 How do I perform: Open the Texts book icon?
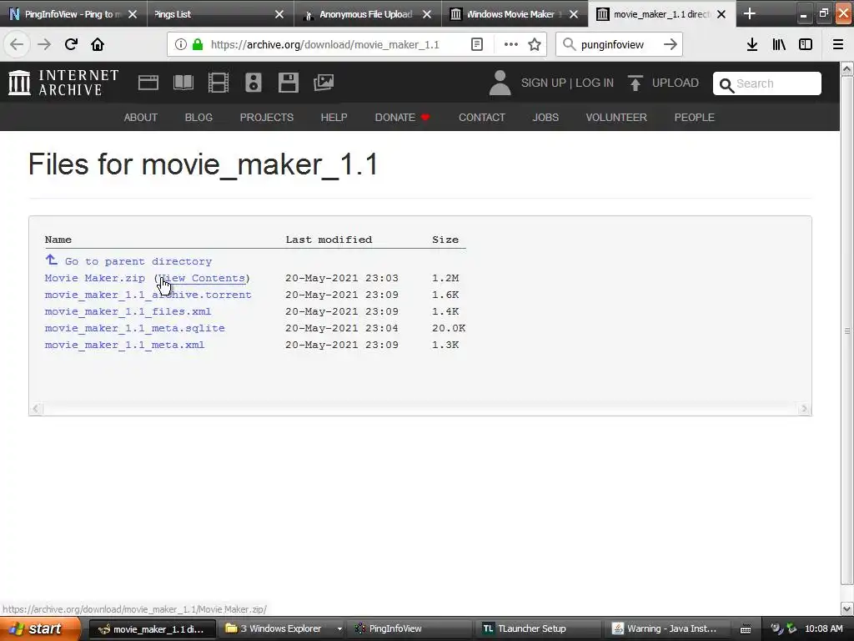183,83
